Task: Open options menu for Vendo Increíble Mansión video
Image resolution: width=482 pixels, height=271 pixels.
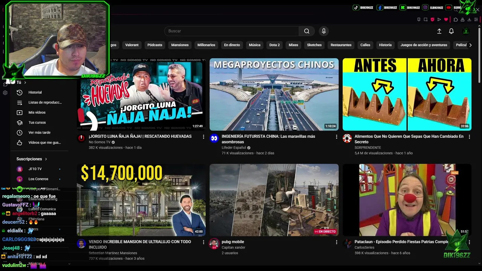Action: point(203,242)
